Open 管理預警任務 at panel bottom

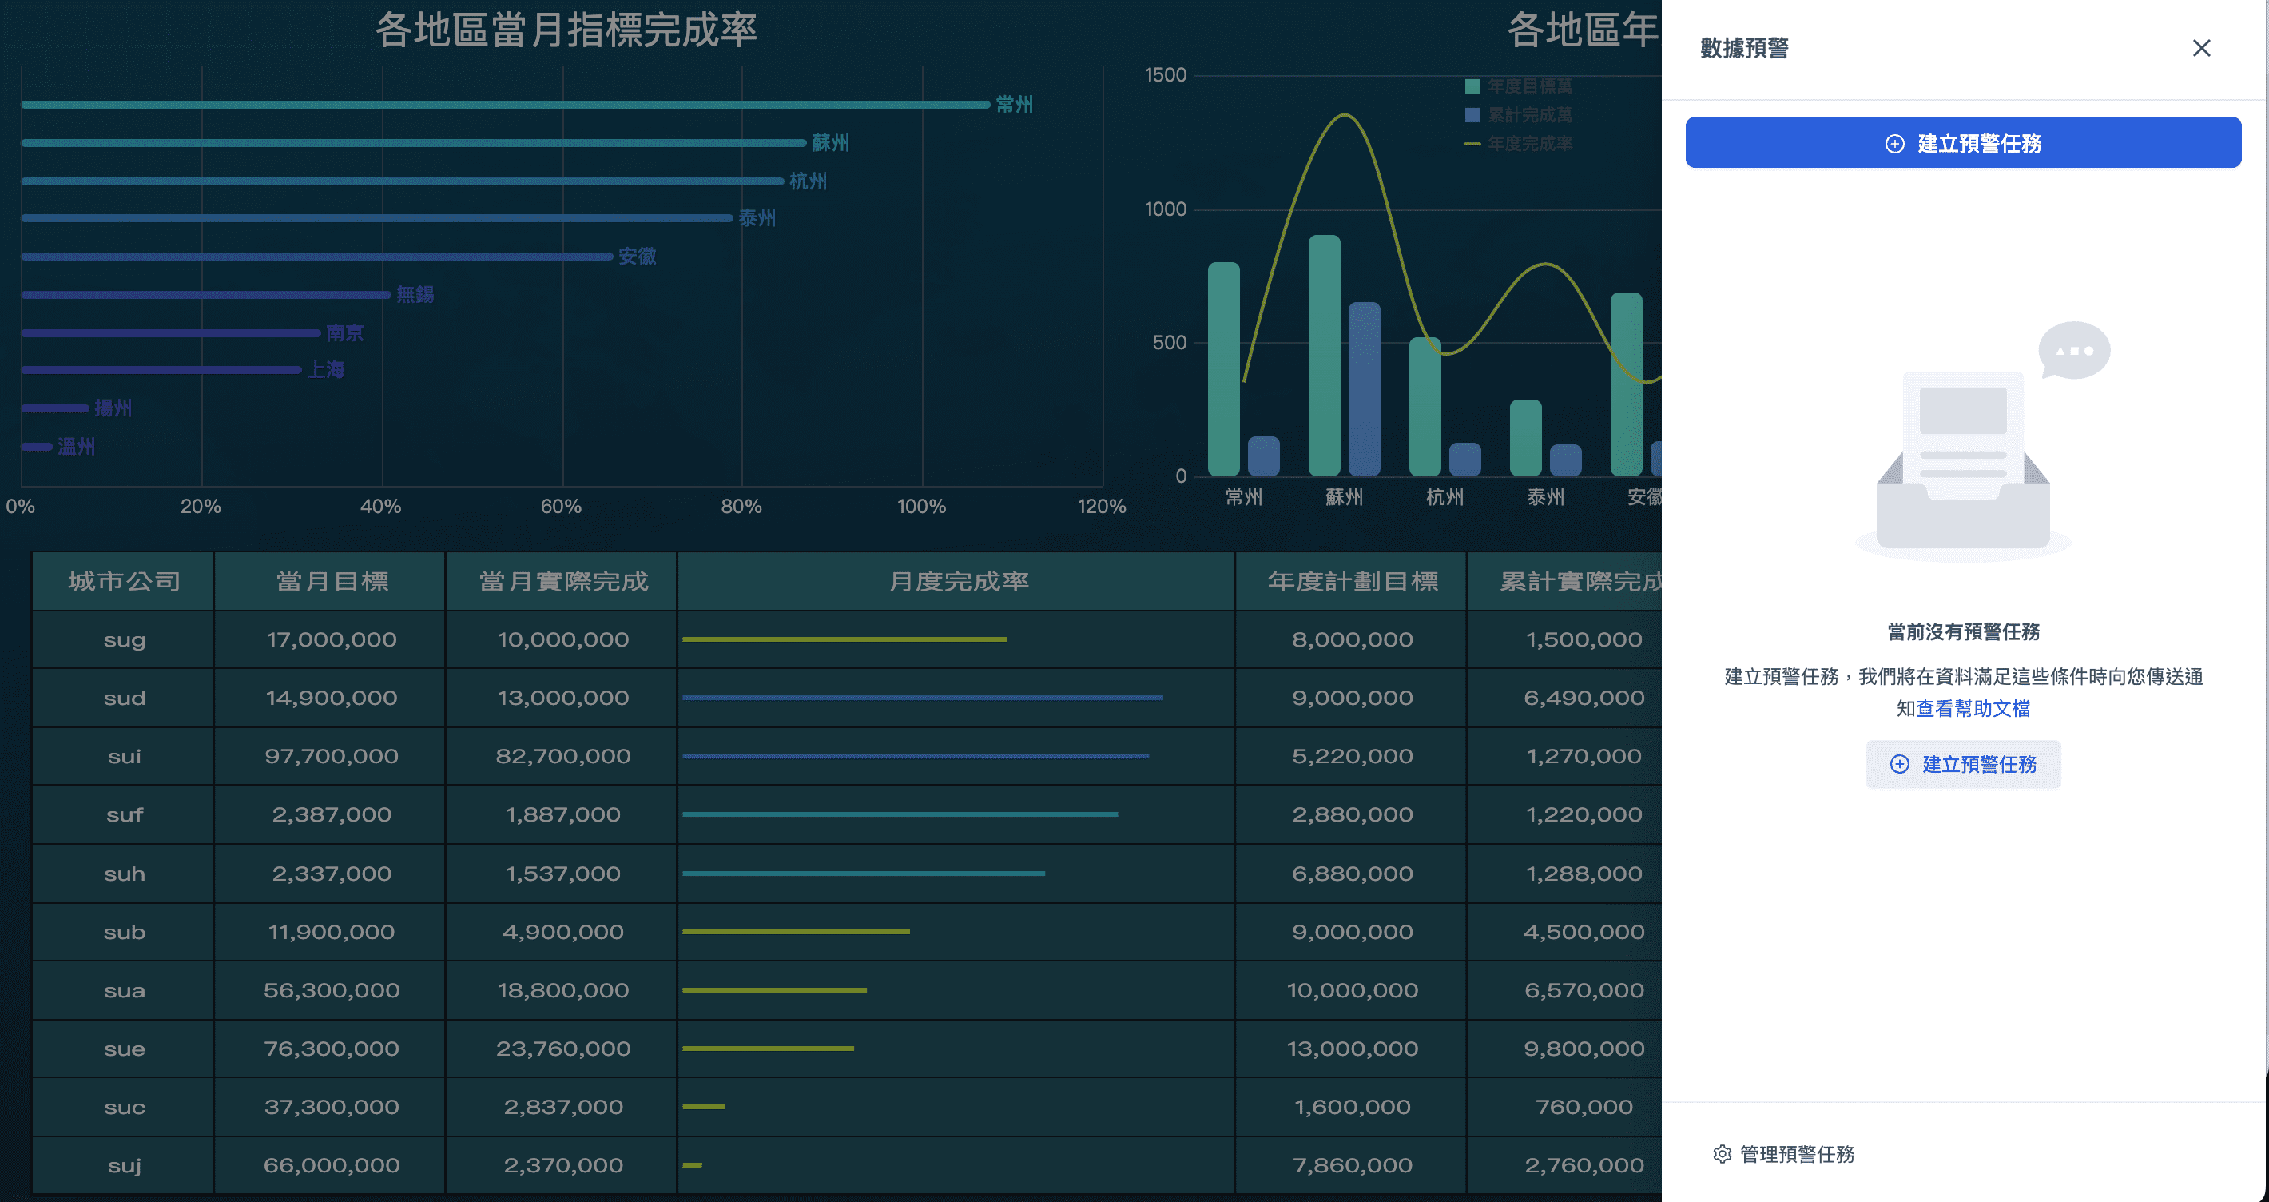click(x=1797, y=1153)
